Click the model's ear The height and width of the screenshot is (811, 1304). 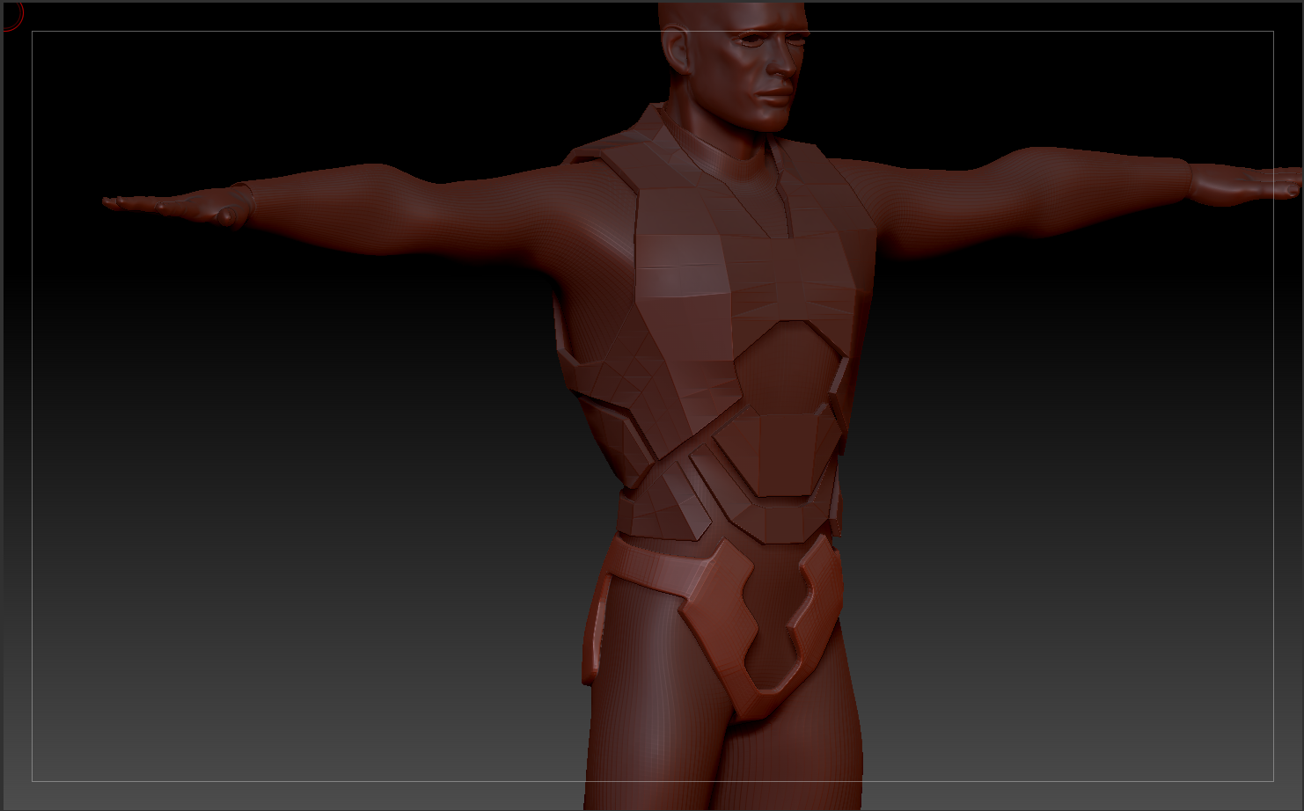[676, 50]
